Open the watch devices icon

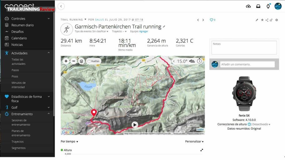(x=268, y=6)
